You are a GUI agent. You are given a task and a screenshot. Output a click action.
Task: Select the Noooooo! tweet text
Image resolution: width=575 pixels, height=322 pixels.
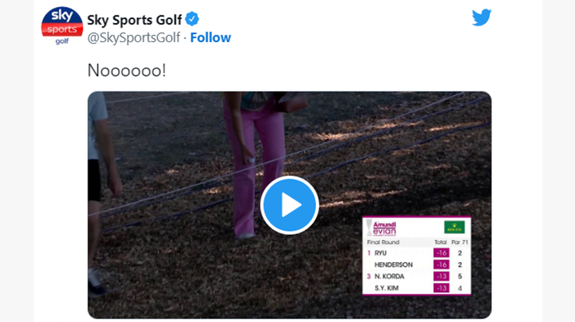click(127, 70)
